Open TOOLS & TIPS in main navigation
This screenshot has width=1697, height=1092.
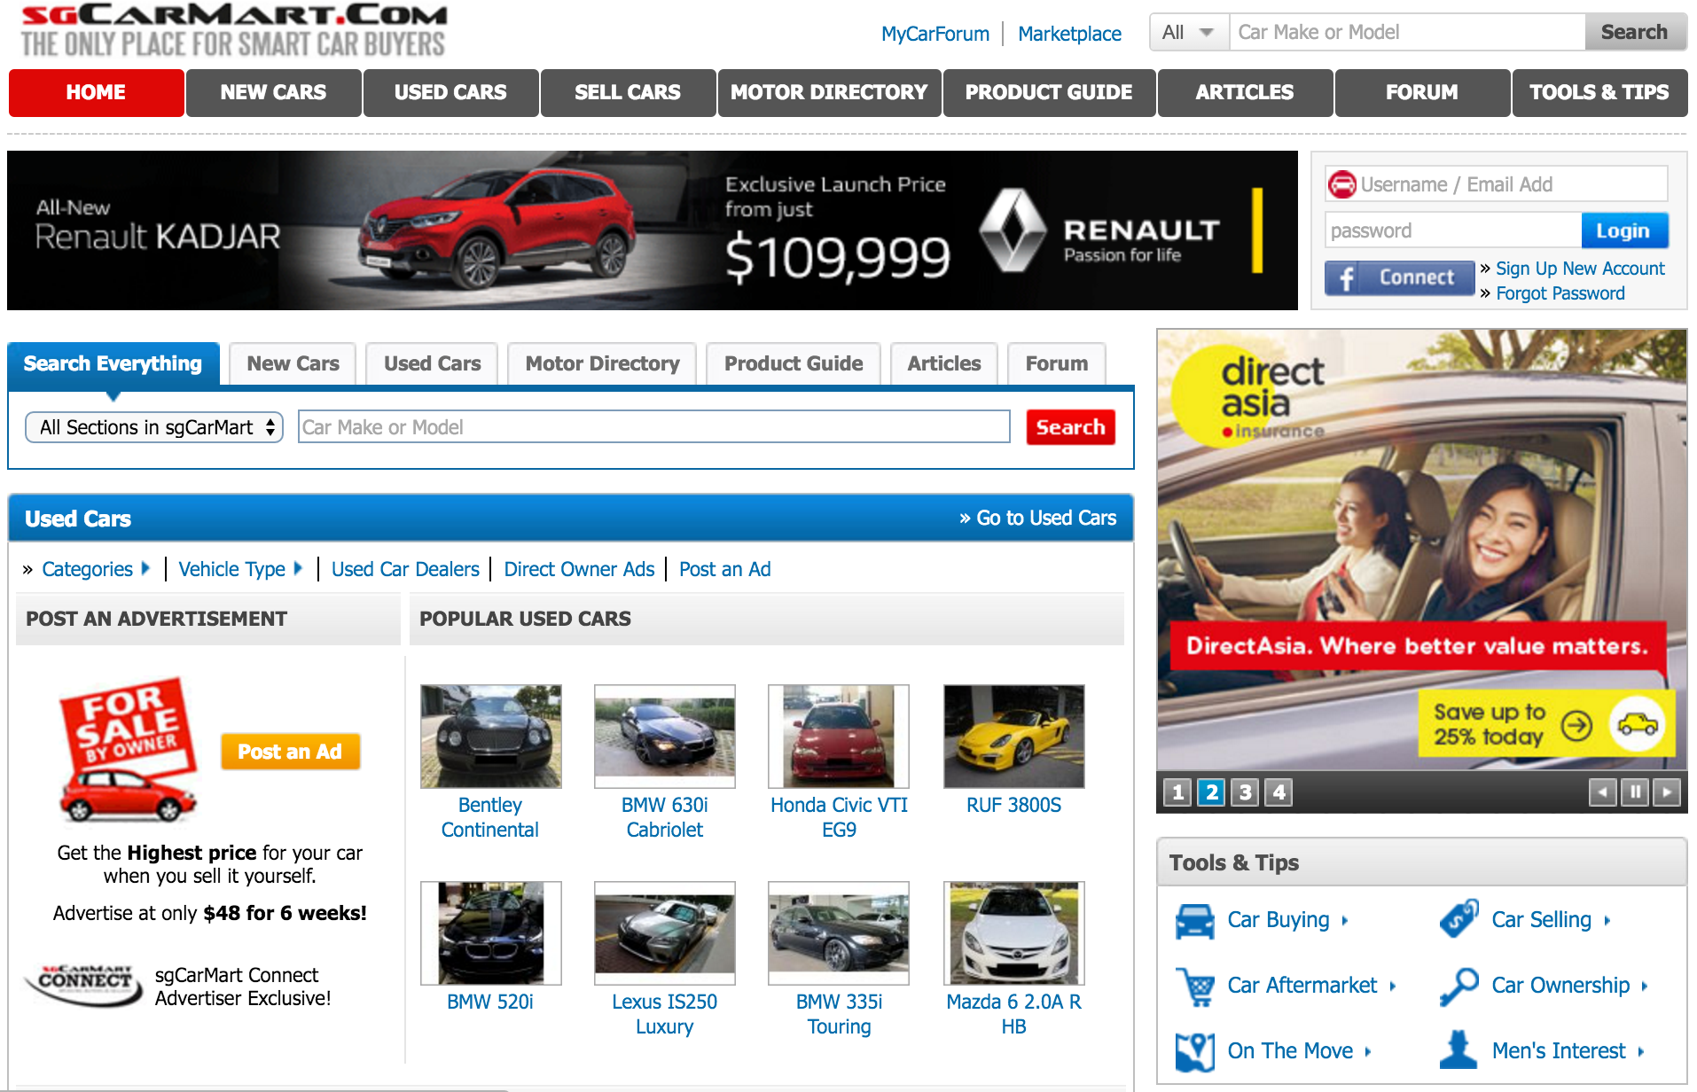(1600, 93)
